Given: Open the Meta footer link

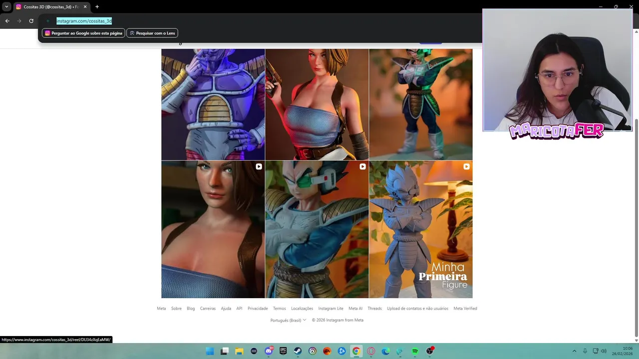Looking at the screenshot, I should [x=161, y=308].
